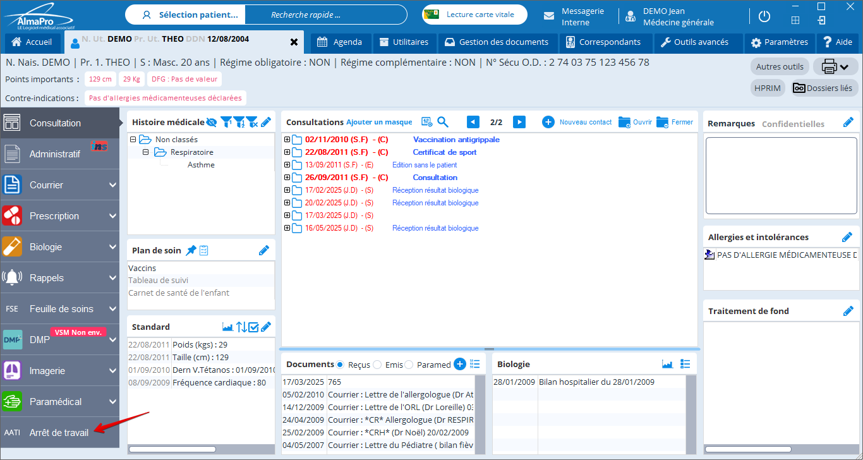
Task: Toggle the eye visibility icon in Histoire médicale
Action: [212, 122]
